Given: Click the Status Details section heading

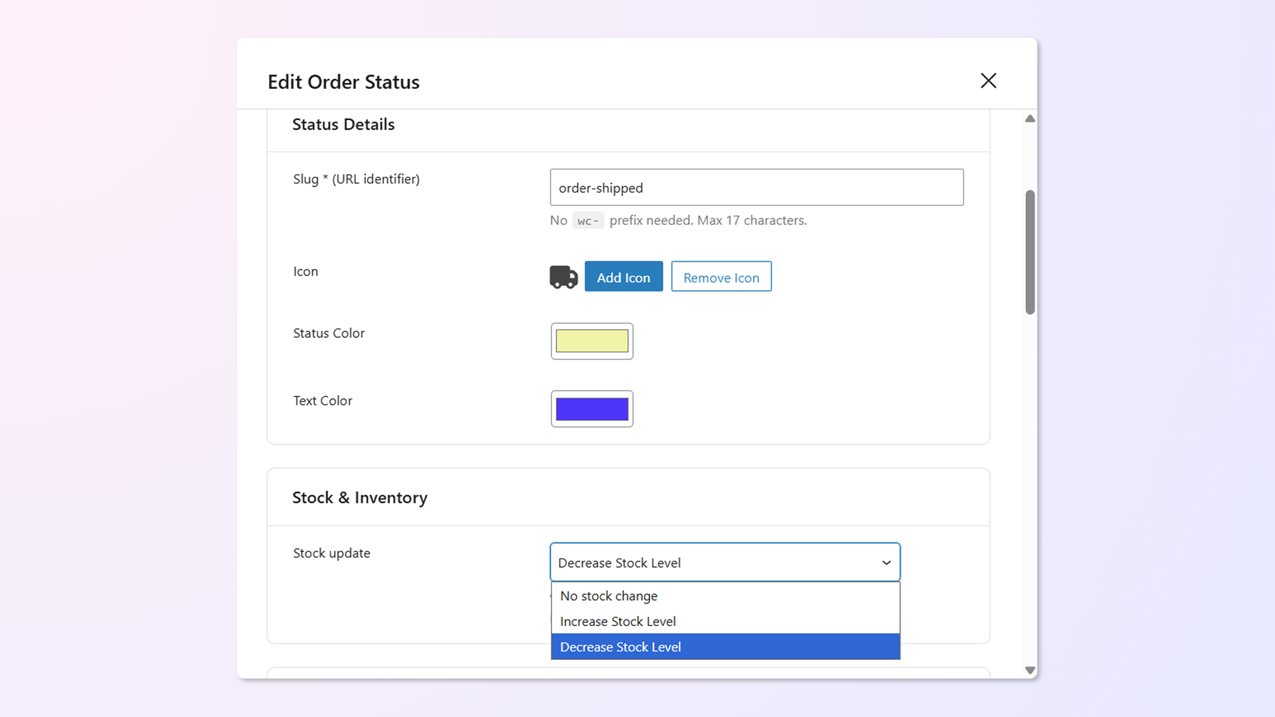Looking at the screenshot, I should pos(343,125).
